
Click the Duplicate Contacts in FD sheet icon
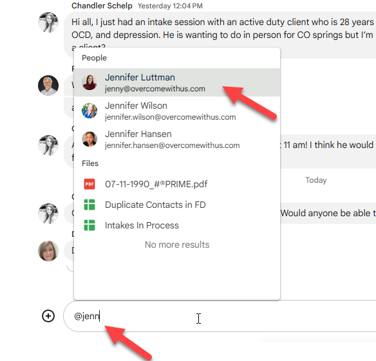[x=89, y=205]
